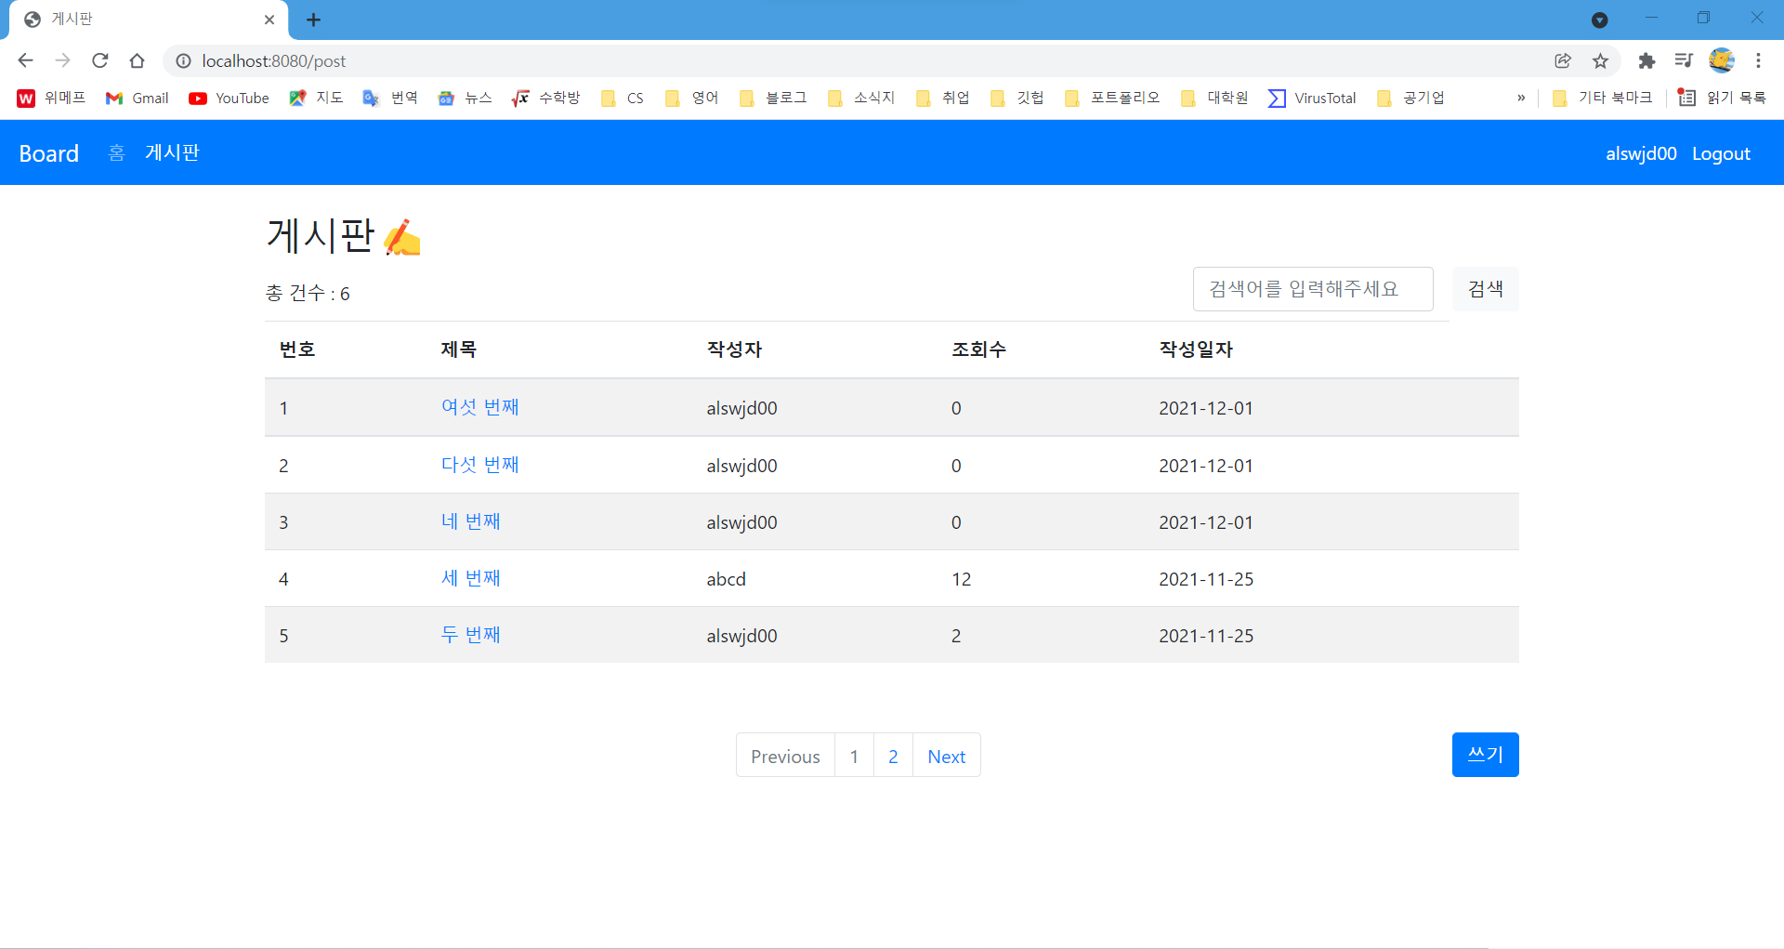Click the 조회수 column header
This screenshot has height=949, width=1784.
click(979, 349)
